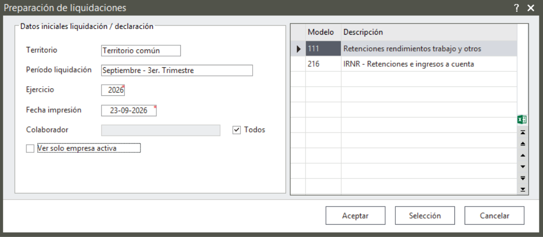
Task: Move to the previous grid row
Action: coord(523,155)
